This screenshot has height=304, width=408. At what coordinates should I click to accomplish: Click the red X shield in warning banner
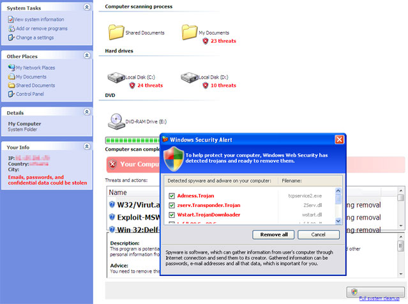pos(112,164)
